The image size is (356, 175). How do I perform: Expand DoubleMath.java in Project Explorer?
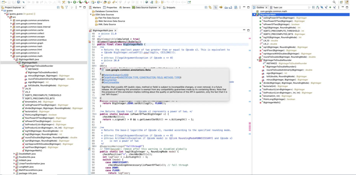coord(14,154)
